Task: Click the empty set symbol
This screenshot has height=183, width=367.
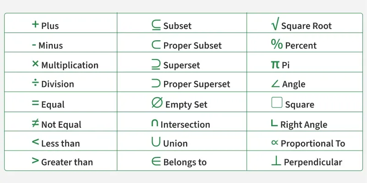Action: click(x=157, y=103)
